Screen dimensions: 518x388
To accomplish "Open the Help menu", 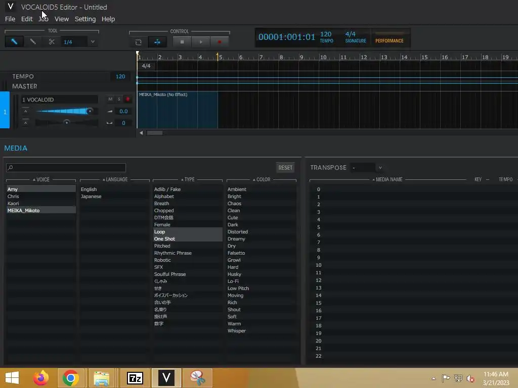I will tap(108, 19).
